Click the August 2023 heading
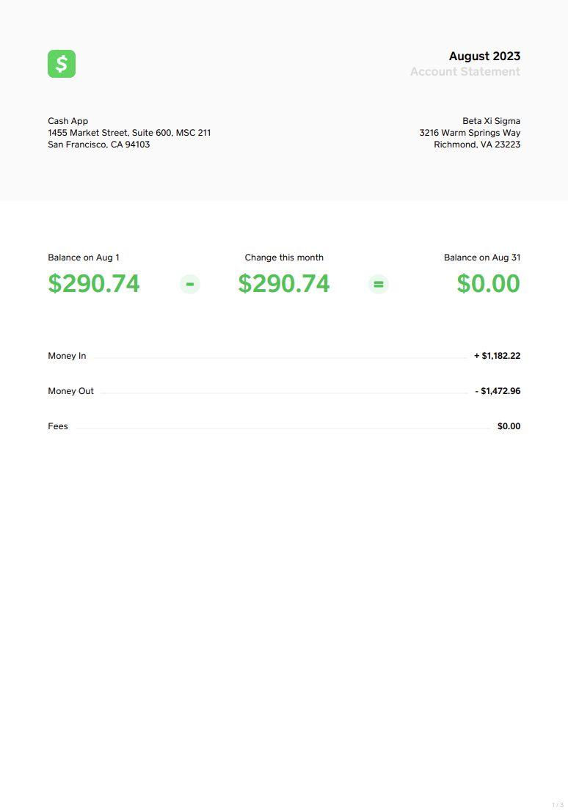 [x=484, y=56]
